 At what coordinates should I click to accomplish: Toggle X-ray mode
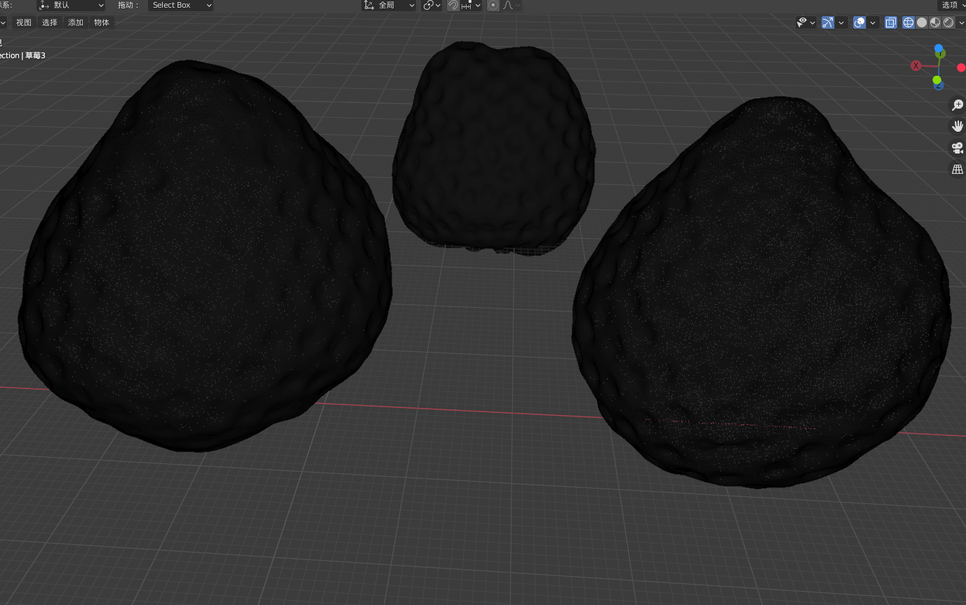[891, 22]
